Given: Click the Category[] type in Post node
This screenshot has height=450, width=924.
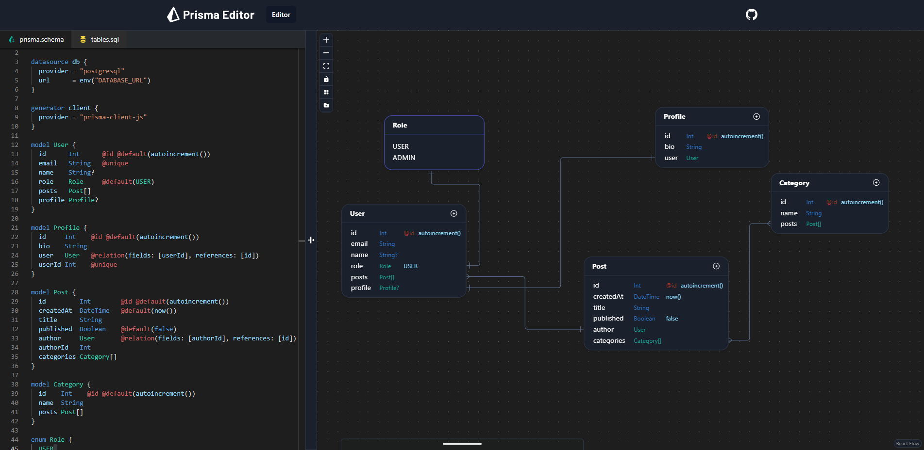Looking at the screenshot, I should [x=647, y=341].
